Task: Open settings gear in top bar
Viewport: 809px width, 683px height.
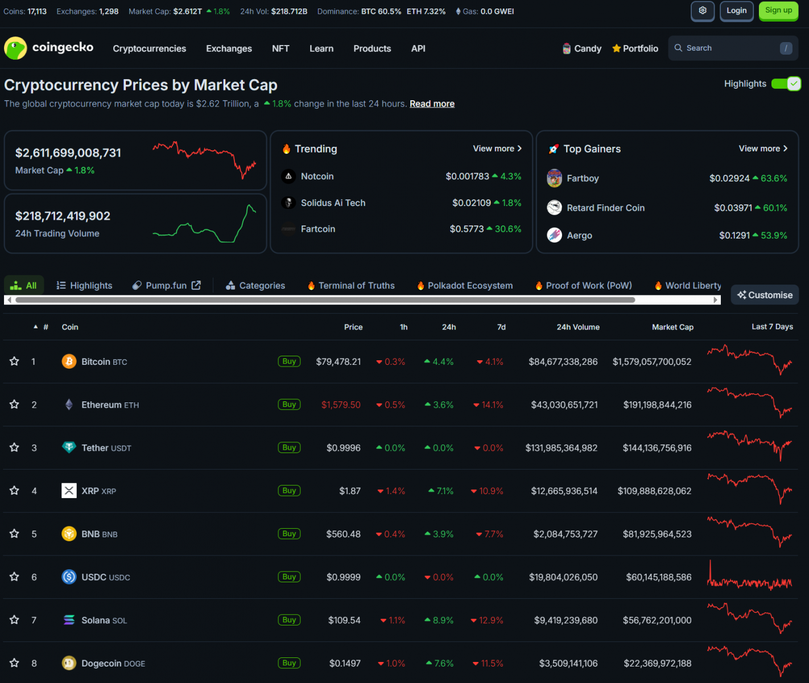Action: click(703, 11)
